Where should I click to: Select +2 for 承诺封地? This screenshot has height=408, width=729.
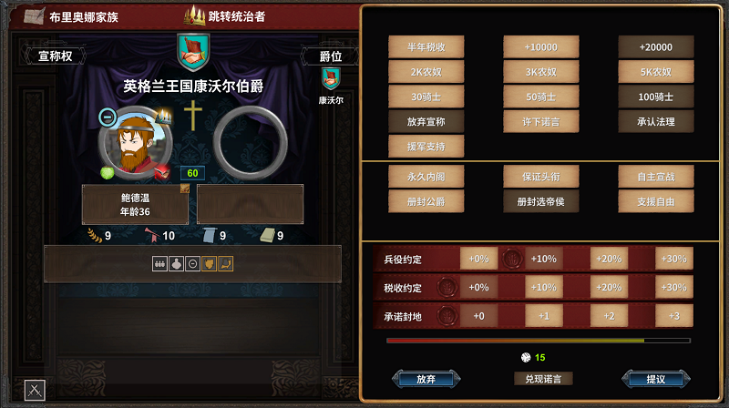coord(609,316)
